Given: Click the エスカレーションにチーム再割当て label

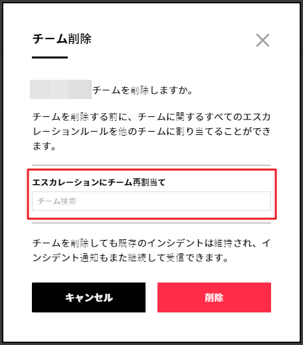Looking at the screenshot, I should (x=99, y=182).
